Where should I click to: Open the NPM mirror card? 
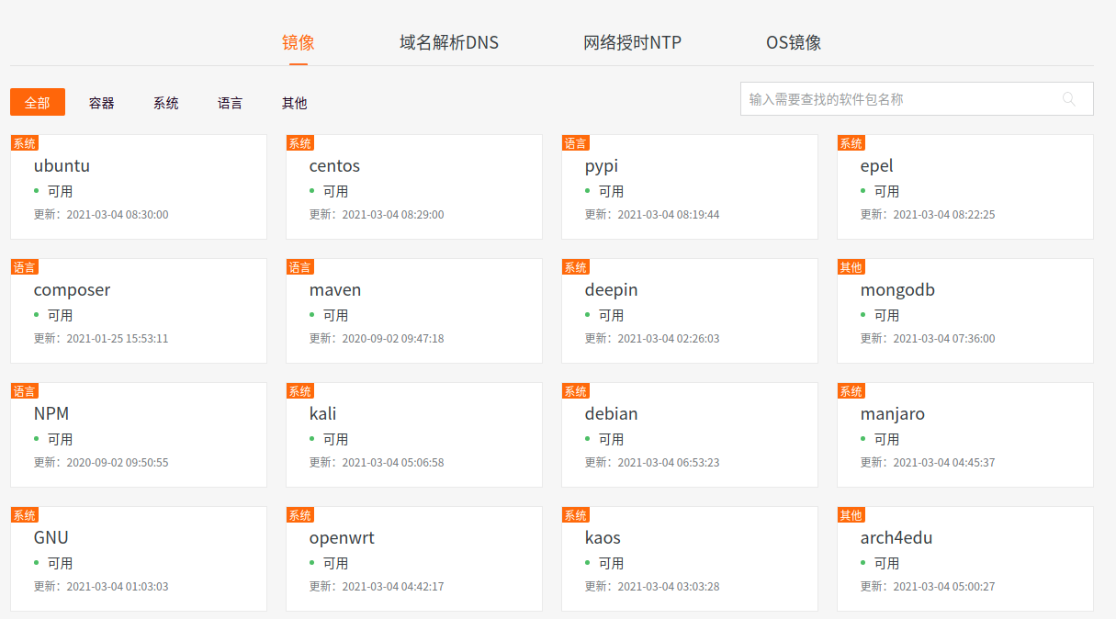click(x=139, y=435)
